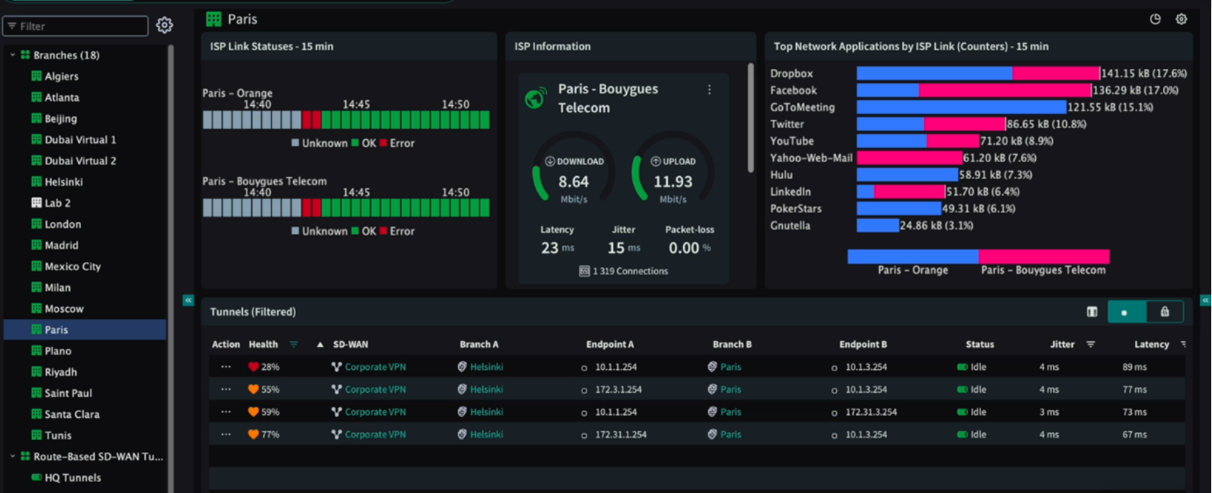This screenshot has width=1212, height=493.
Task: Open Helsinki link in 55% row
Action: (486, 389)
